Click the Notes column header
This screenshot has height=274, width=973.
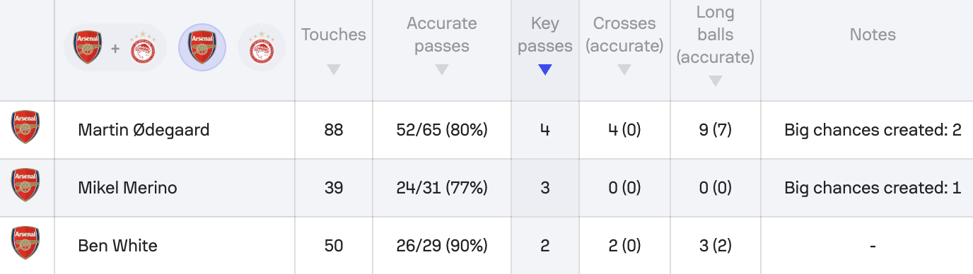[873, 34]
